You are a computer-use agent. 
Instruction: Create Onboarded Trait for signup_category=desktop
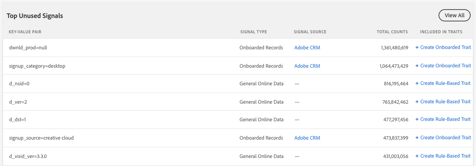click(443, 66)
